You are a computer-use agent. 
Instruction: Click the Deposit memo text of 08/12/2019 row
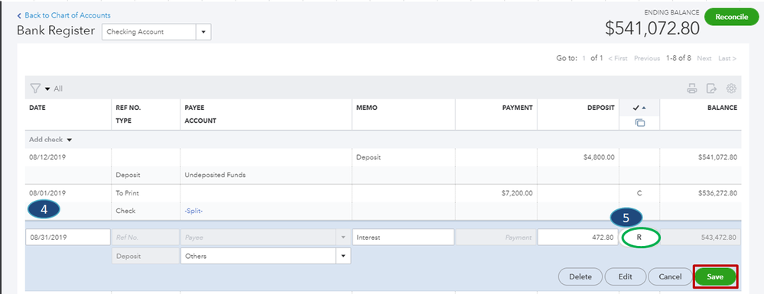[x=369, y=158]
